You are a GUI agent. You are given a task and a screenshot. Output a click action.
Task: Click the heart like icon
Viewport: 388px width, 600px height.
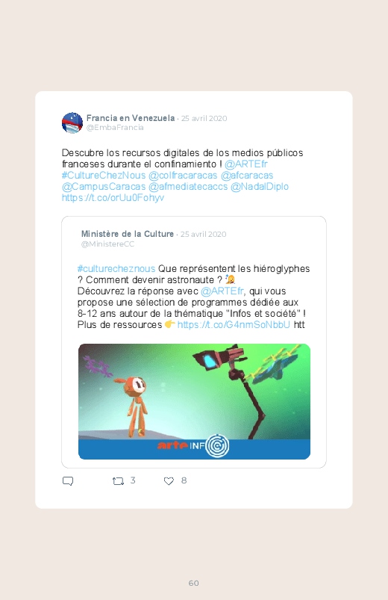(x=169, y=481)
